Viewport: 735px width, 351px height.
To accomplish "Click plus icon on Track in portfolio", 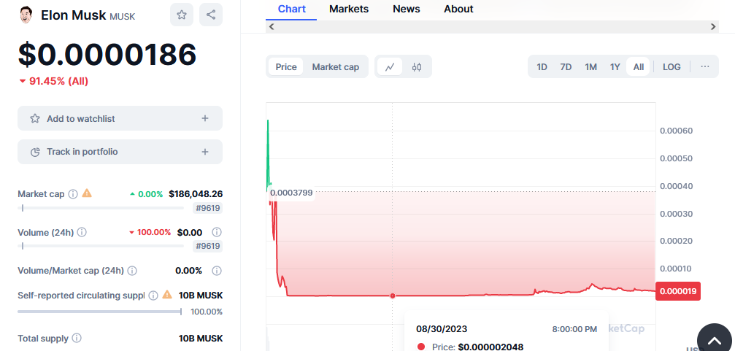I will click(205, 152).
